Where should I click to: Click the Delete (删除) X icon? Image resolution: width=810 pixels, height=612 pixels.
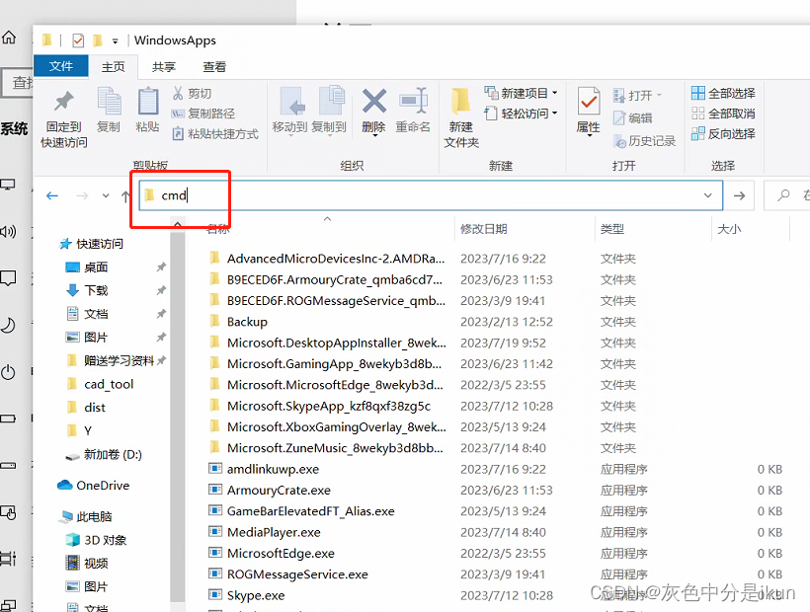(374, 101)
